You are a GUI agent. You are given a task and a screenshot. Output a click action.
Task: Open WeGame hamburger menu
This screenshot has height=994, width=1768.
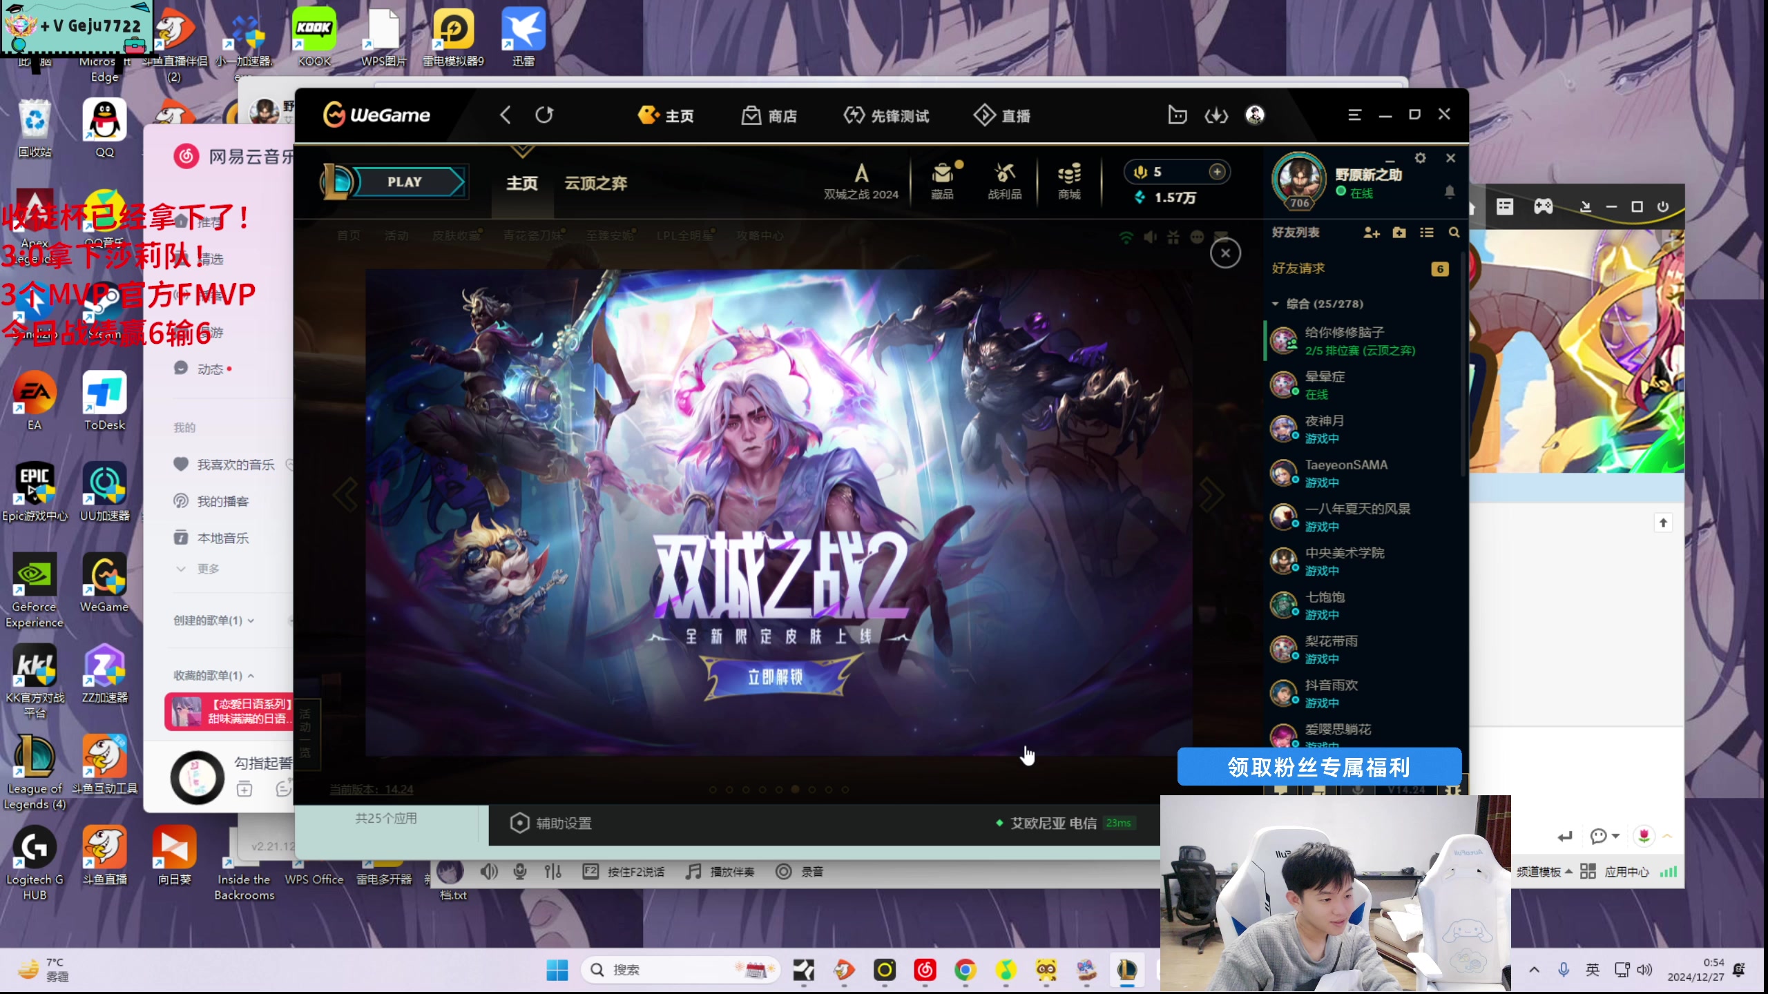[1354, 115]
